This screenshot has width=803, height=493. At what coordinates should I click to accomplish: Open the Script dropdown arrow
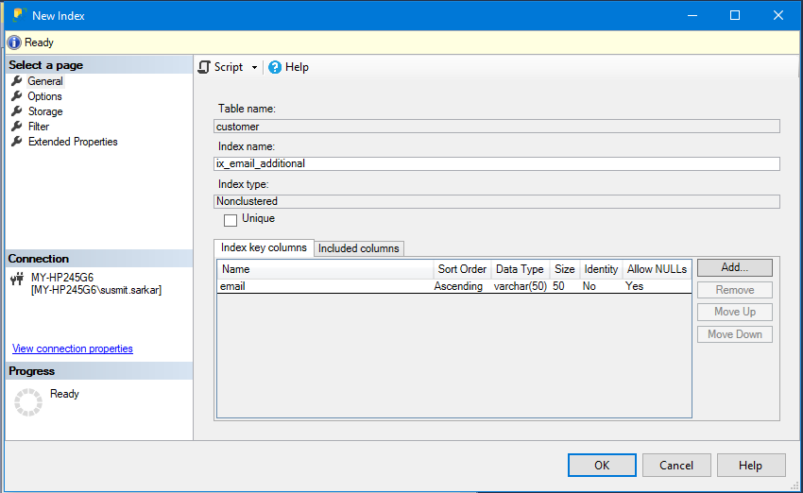(254, 68)
